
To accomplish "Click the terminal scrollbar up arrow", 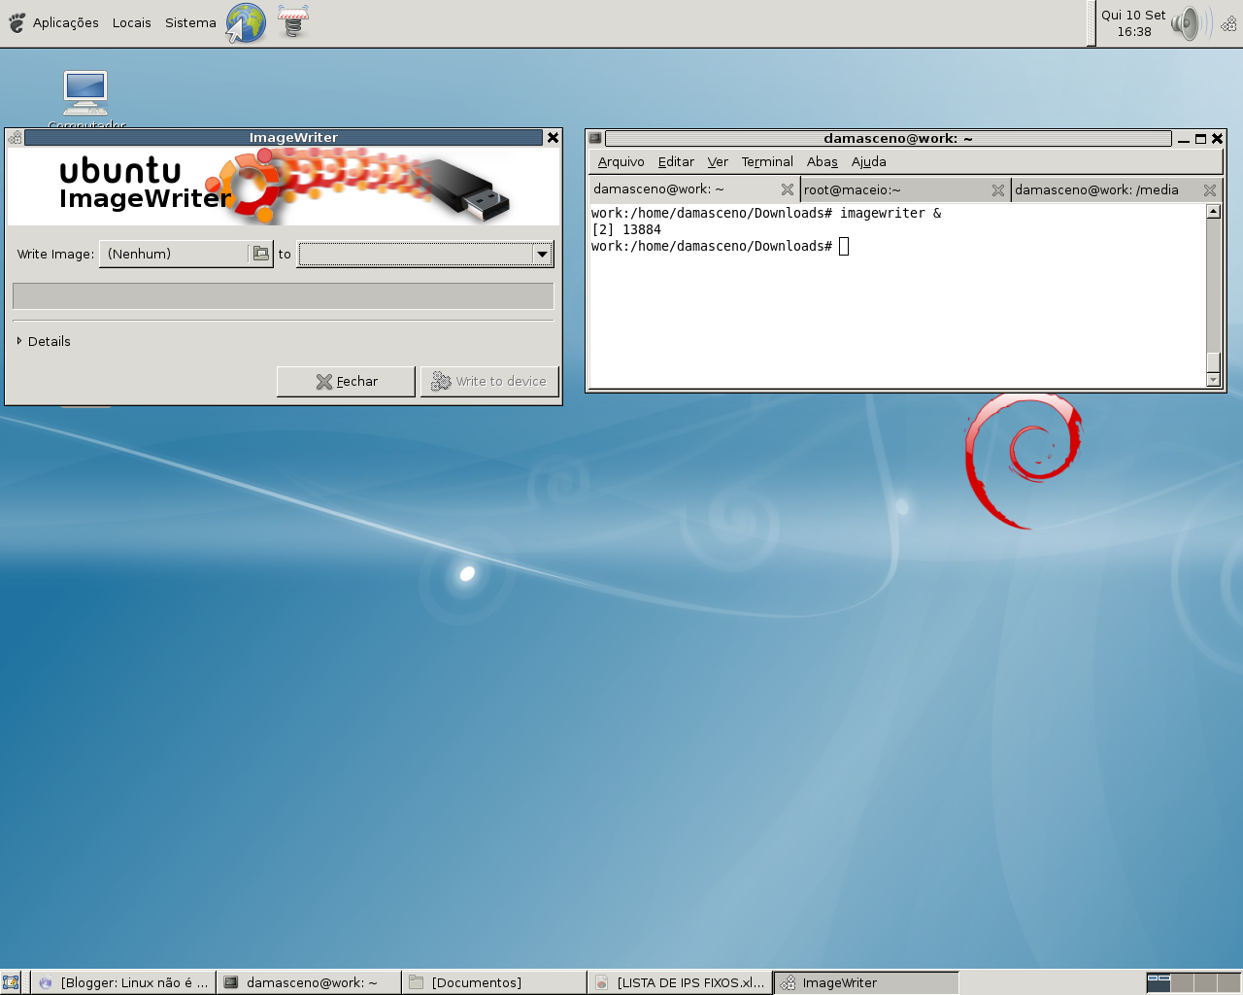I will point(1213,212).
